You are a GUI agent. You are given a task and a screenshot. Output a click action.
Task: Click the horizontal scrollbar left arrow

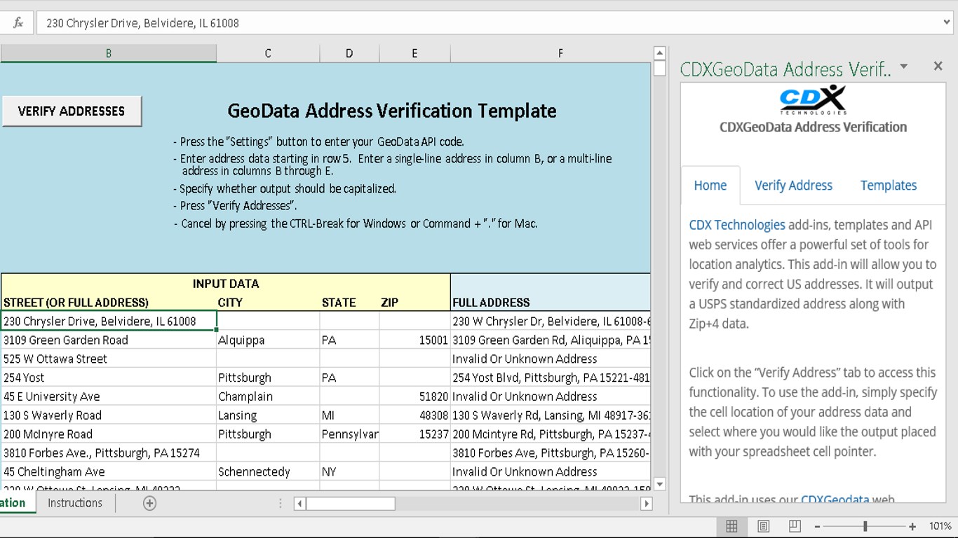299,504
